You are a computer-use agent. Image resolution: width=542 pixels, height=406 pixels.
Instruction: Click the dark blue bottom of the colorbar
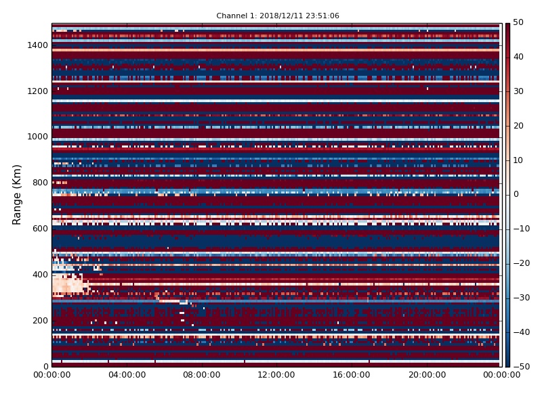[x=507, y=362]
